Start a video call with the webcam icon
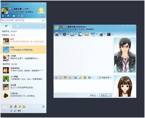Viewport: 145px width, 118px height. coord(57,34)
